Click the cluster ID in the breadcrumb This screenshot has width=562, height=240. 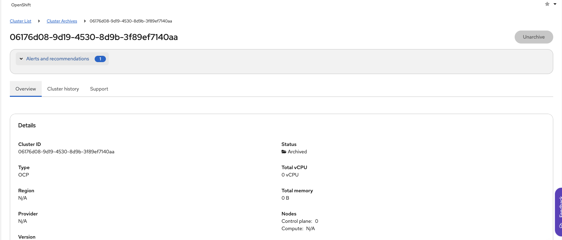[x=131, y=21]
